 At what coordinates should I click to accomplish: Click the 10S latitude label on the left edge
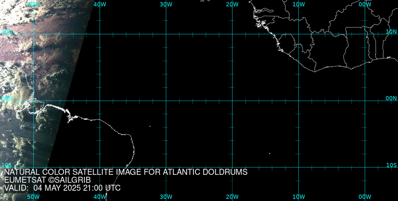coord(7,165)
